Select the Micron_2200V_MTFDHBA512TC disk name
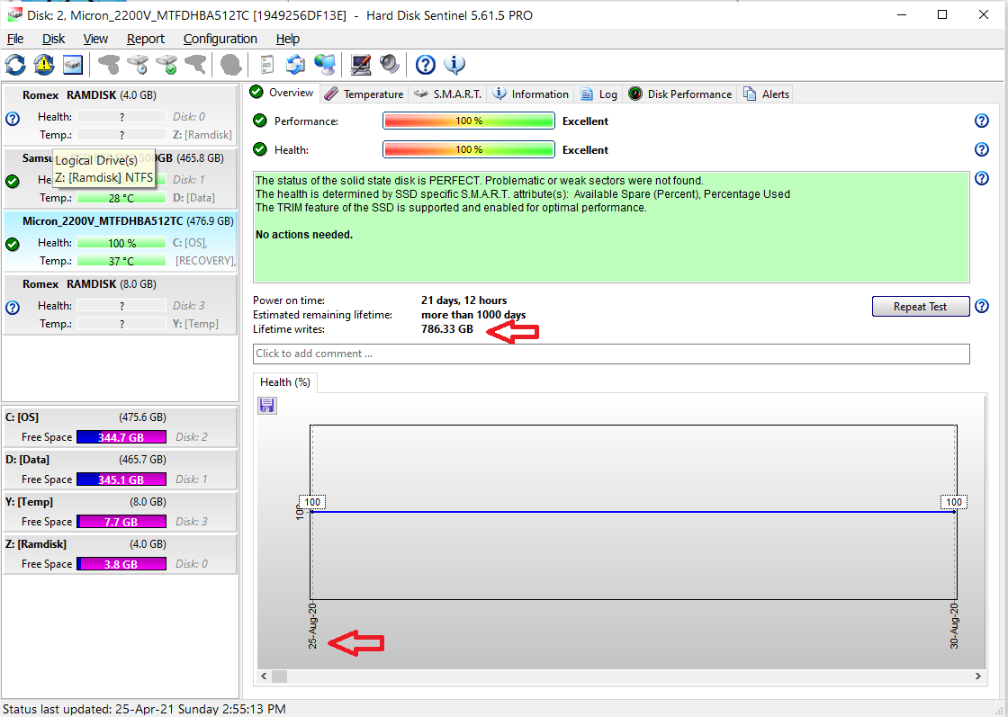1008x717 pixels. point(103,221)
